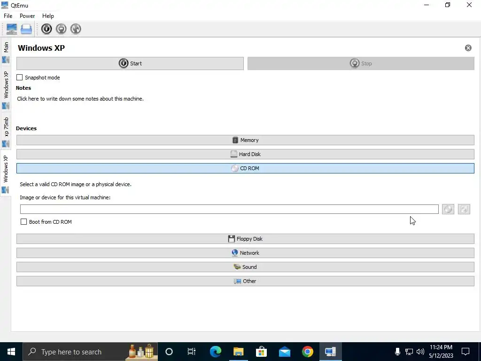Expand the Network section
The image size is (481, 361).
click(245, 253)
